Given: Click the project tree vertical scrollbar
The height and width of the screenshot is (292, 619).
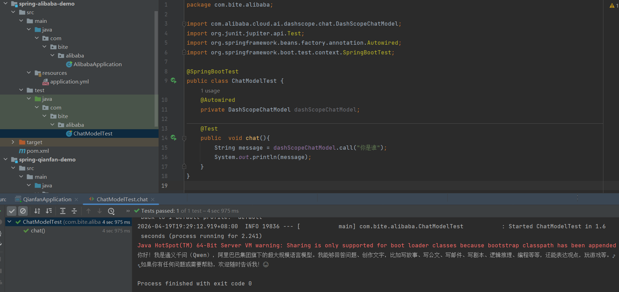Looking at the screenshot, I should tap(156, 69).
